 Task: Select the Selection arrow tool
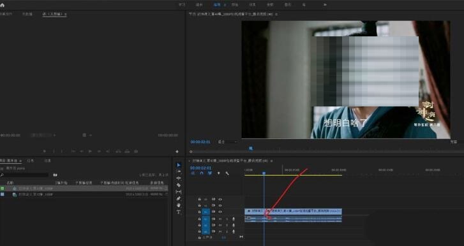click(179, 165)
